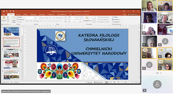This screenshot has height=94, width=173.
Task: Click the Format Painter brush icon
Action: point(8,22)
